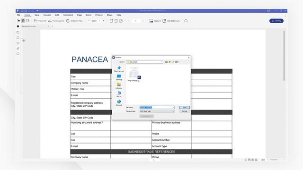
Task: Switch to the Comment tab
Action: (68, 15)
